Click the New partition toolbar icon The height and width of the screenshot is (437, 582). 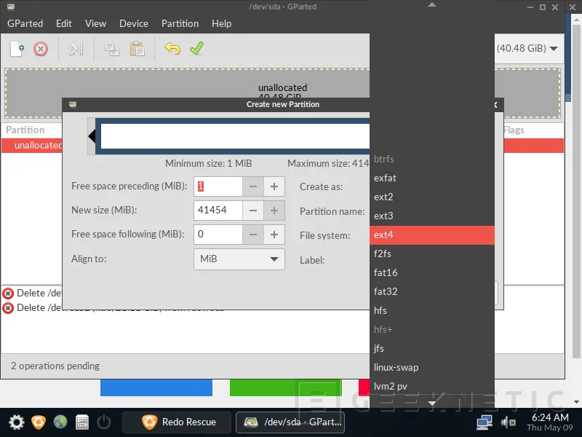17,49
